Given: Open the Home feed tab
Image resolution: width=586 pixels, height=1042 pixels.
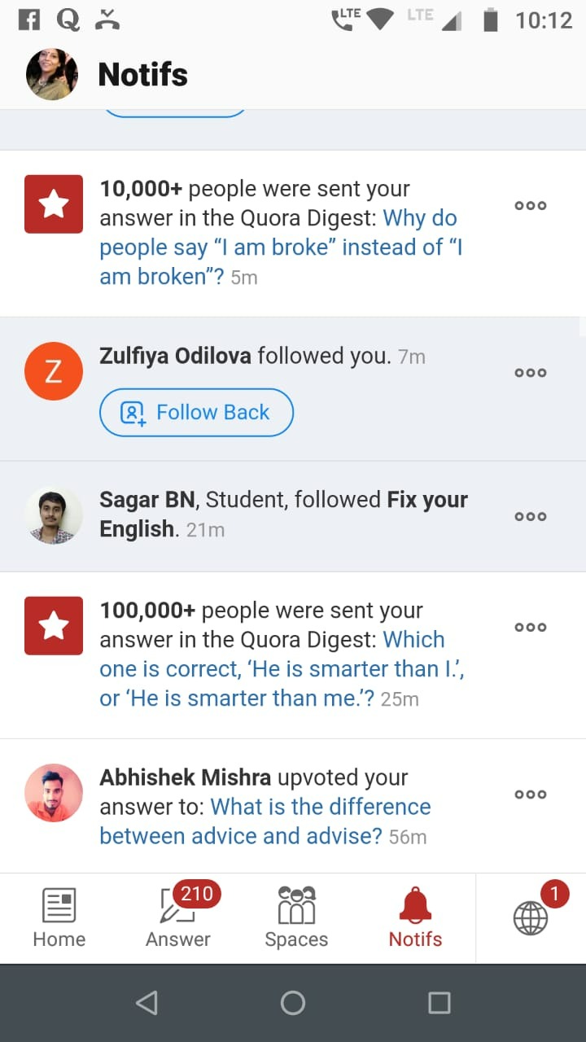Looking at the screenshot, I should click(x=59, y=918).
